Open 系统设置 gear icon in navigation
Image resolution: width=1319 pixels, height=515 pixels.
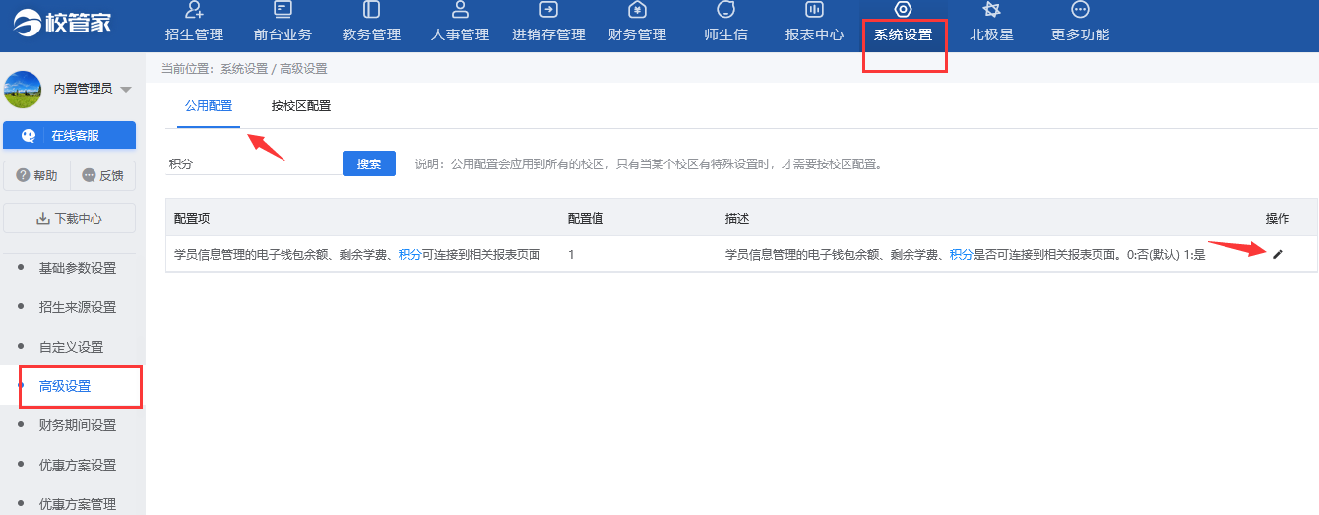[x=903, y=10]
